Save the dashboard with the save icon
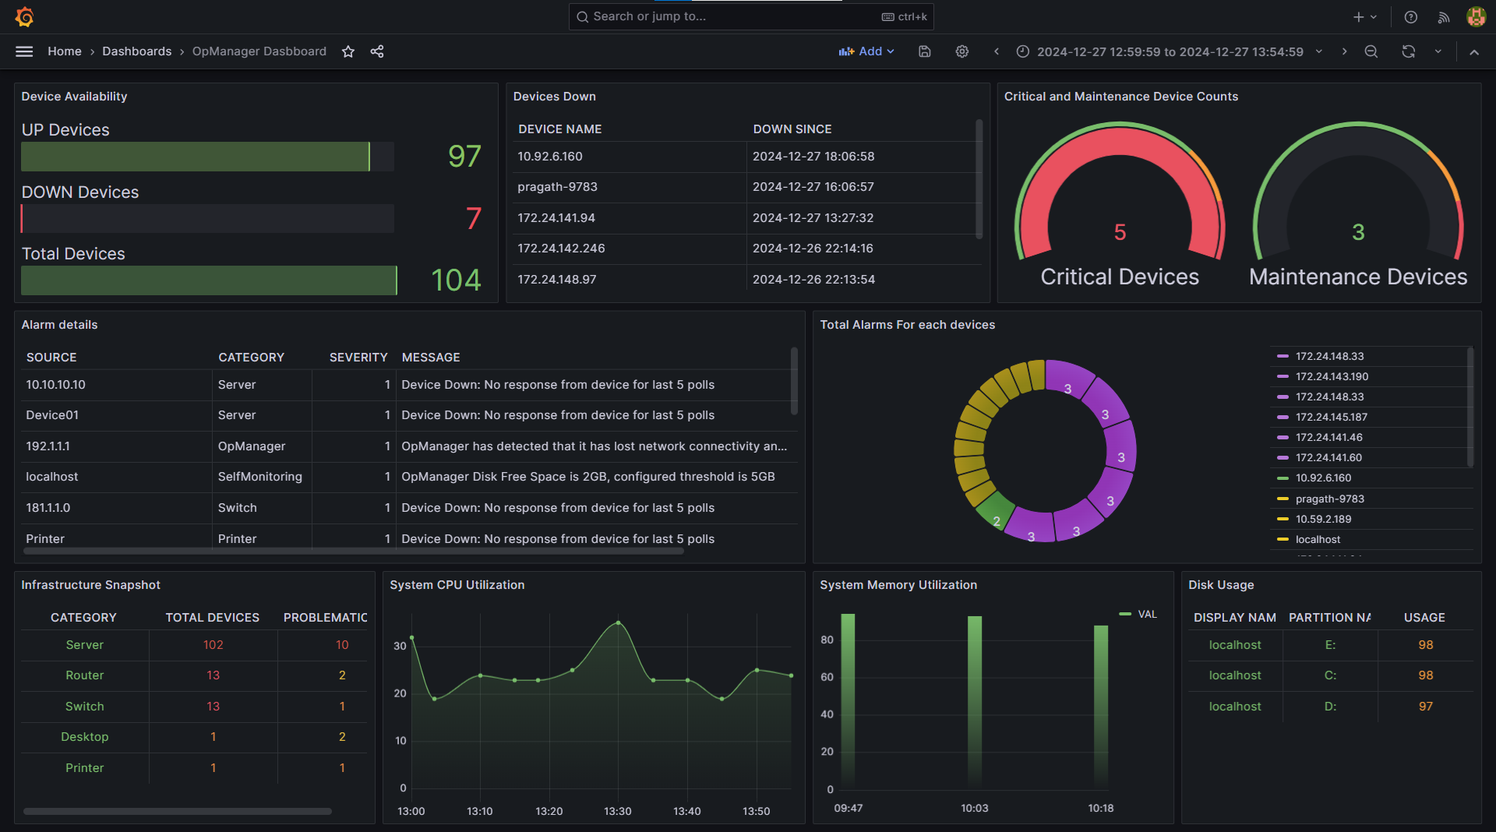1496x832 pixels. (924, 51)
